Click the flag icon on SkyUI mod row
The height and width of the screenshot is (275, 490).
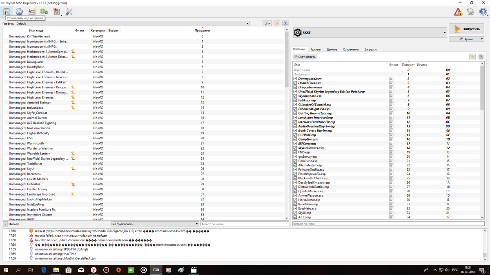click(73, 169)
